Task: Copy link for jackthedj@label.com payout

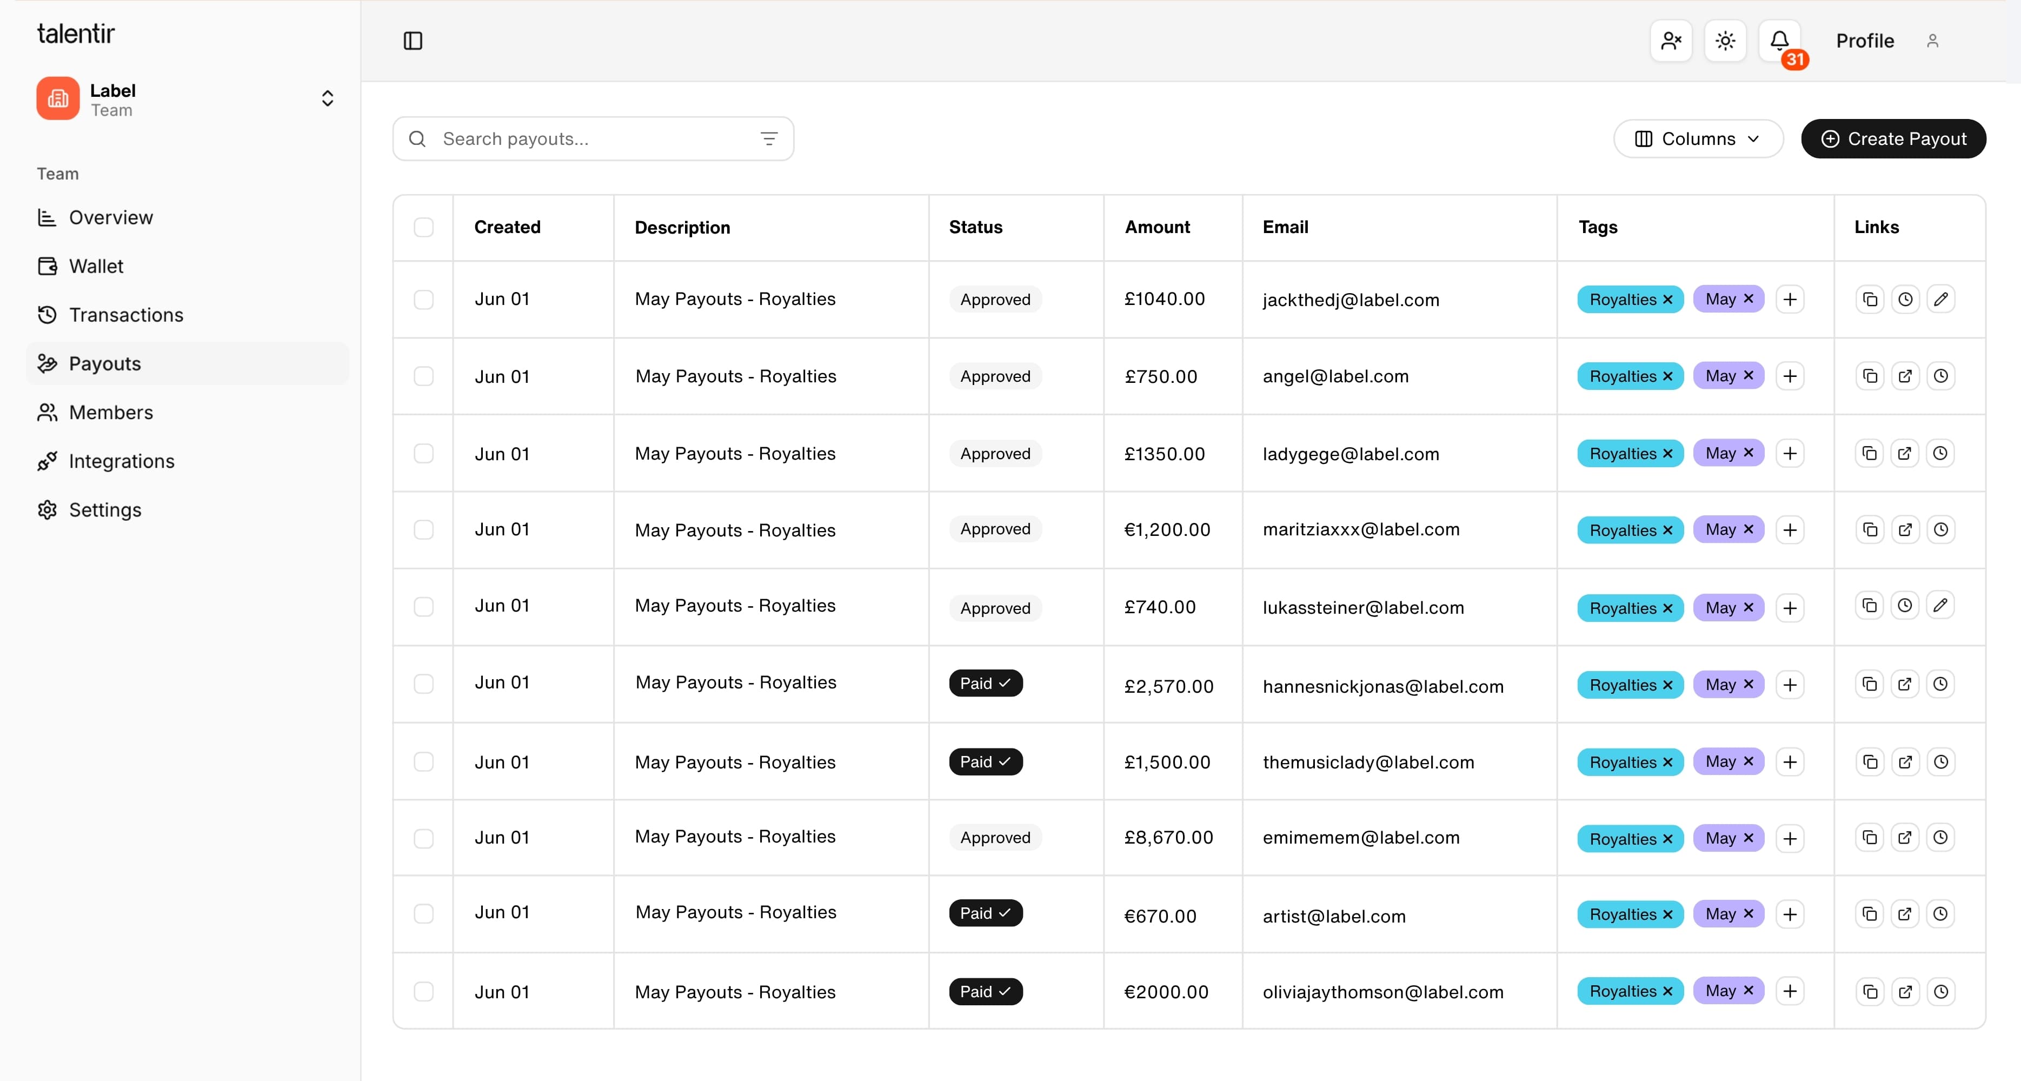Action: point(1870,299)
